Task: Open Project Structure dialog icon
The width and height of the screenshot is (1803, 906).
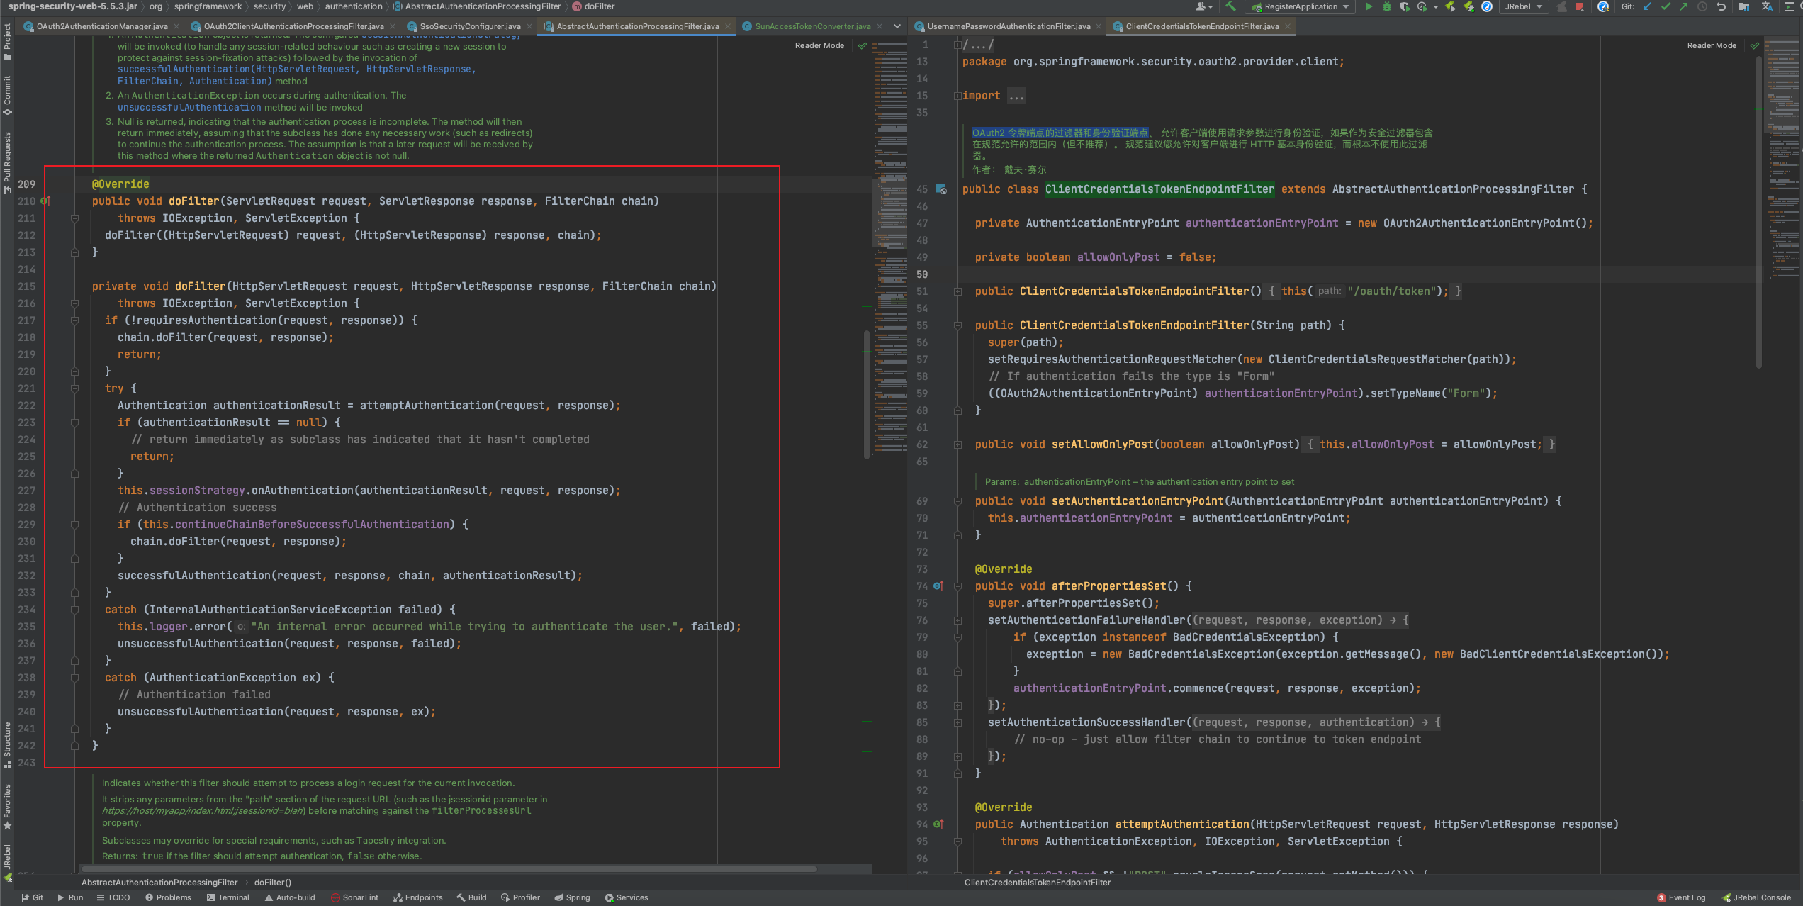Action: pos(1744,6)
